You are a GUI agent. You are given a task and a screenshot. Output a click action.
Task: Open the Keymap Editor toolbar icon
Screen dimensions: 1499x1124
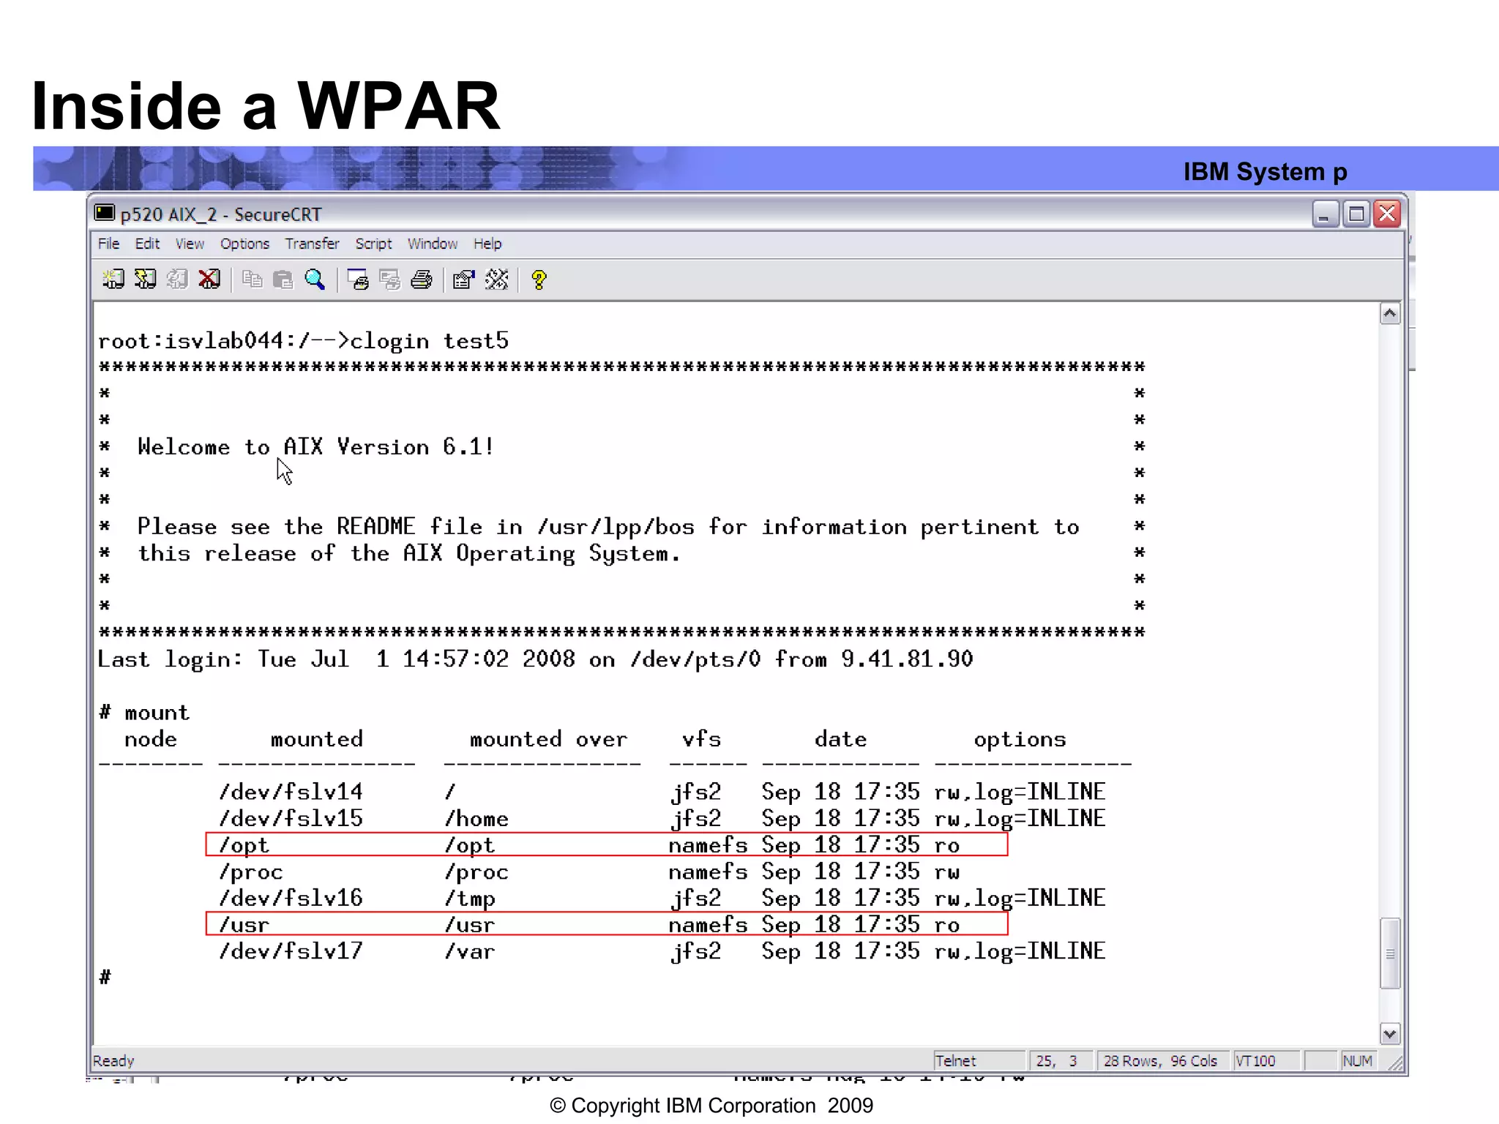[496, 279]
